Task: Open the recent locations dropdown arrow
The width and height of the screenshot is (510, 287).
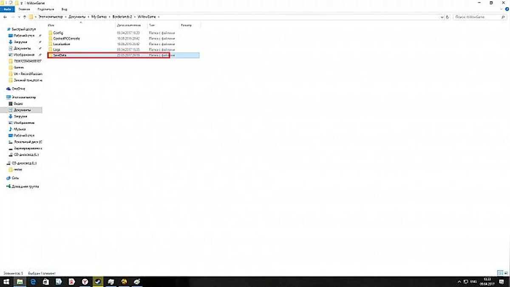Action: [18, 17]
